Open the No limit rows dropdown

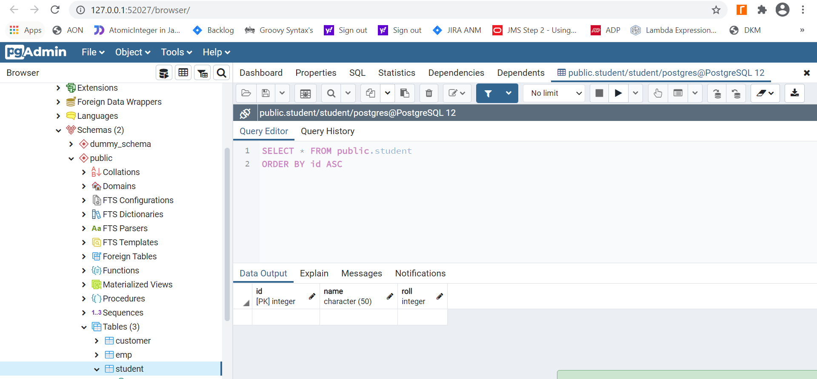(554, 93)
